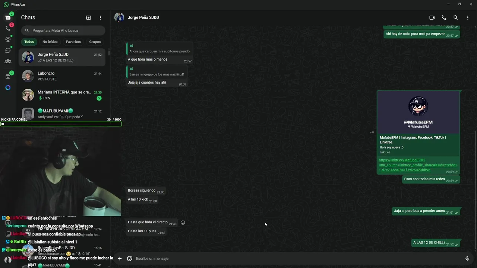The width and height of the screenshot is (477, 268).
Task: Click Luboncro's avatar in chat list
Action: (28, 76)
